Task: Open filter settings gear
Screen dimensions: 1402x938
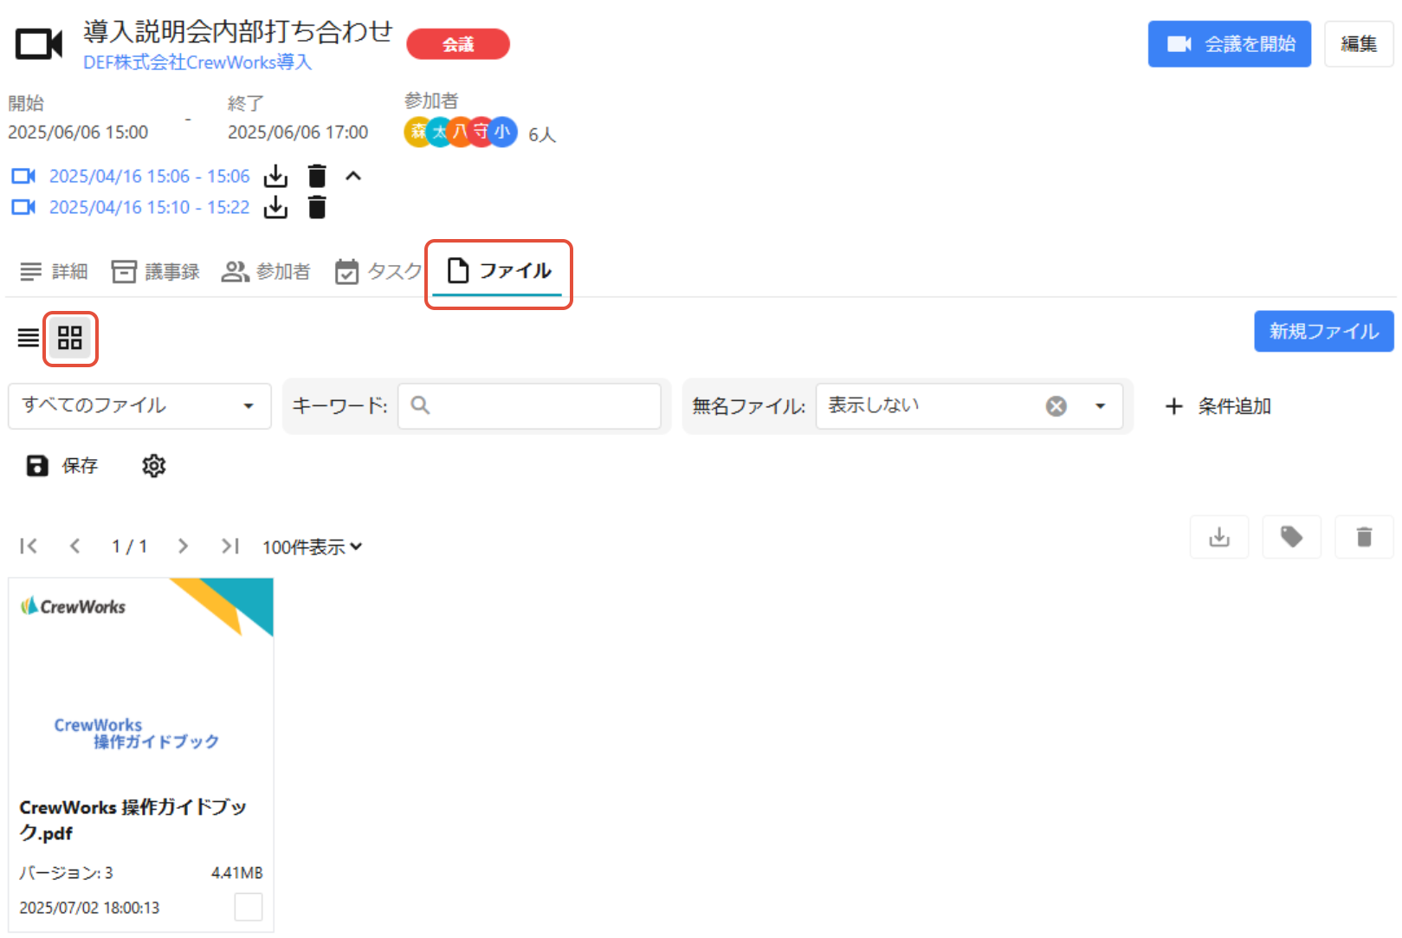Action: (153, 466)
